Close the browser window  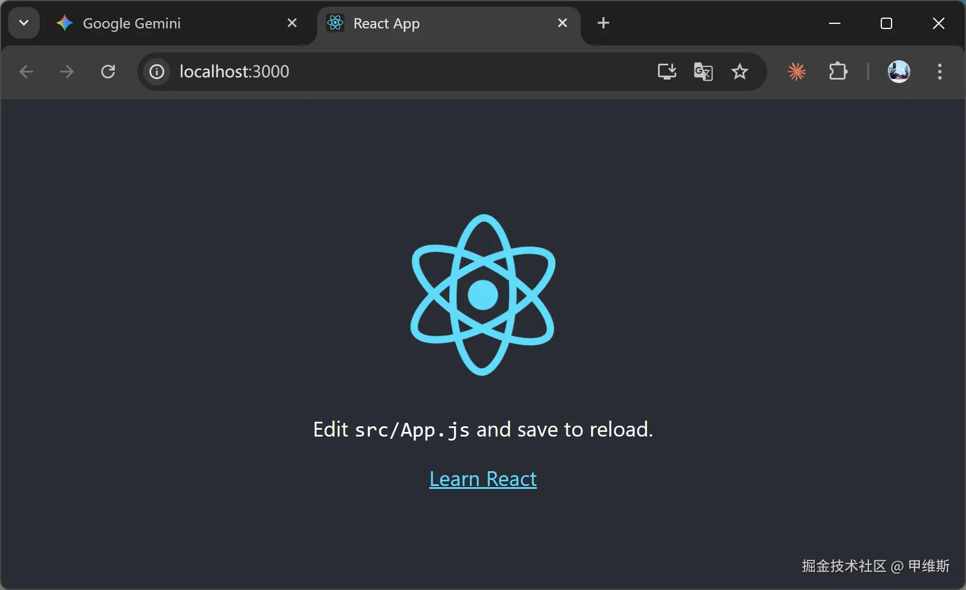939,23
